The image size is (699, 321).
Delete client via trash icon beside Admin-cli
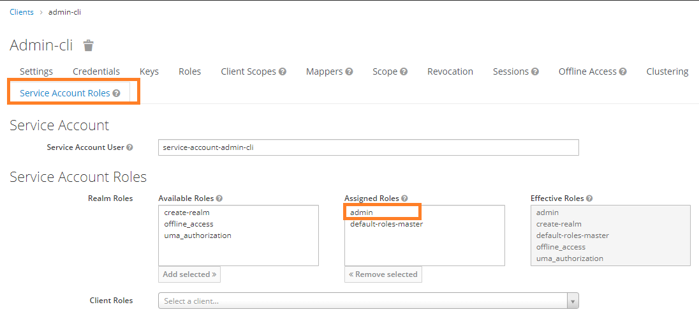tap(89, 45)
